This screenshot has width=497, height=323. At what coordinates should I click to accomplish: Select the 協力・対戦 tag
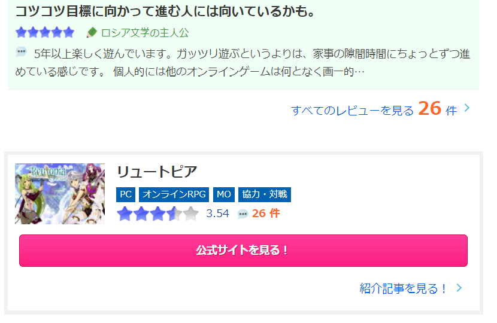tap(265, 194)
